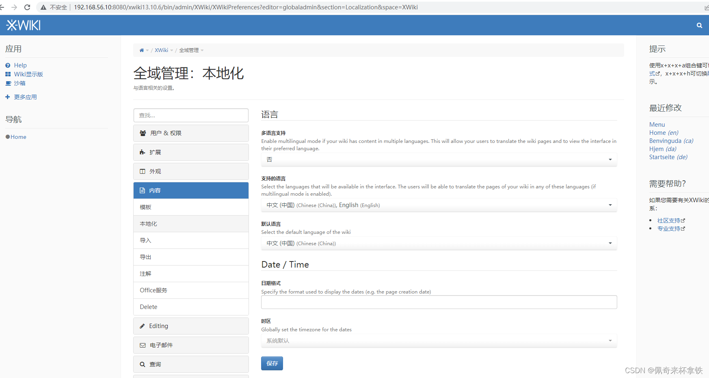Open the 默认语言 dropdown
The image size is (709, 378).
439,243
